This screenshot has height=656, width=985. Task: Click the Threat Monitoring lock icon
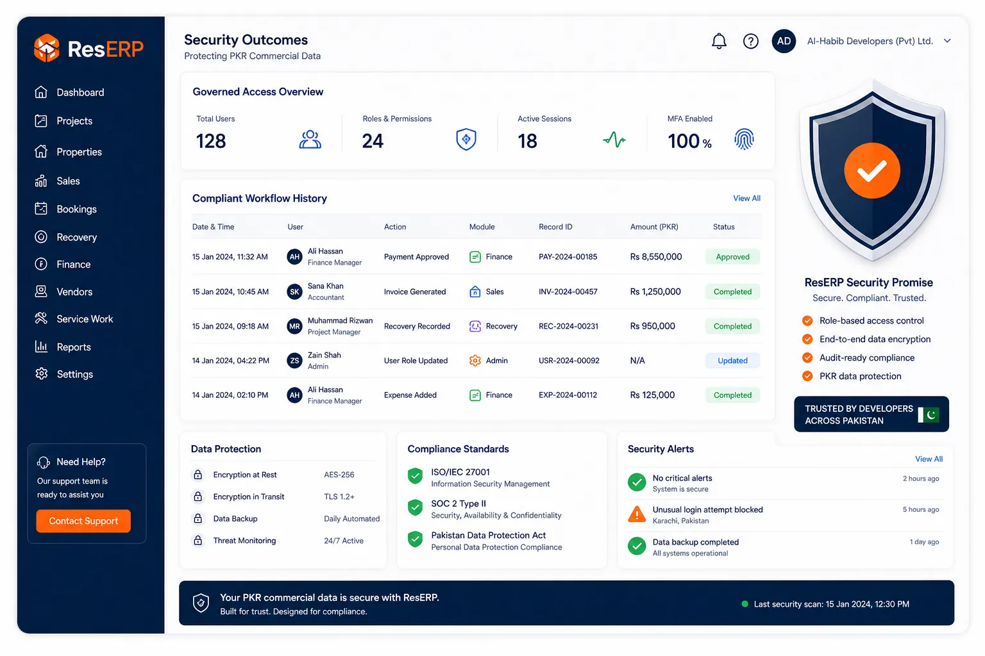pyautogui.click(x=198, y=541)
